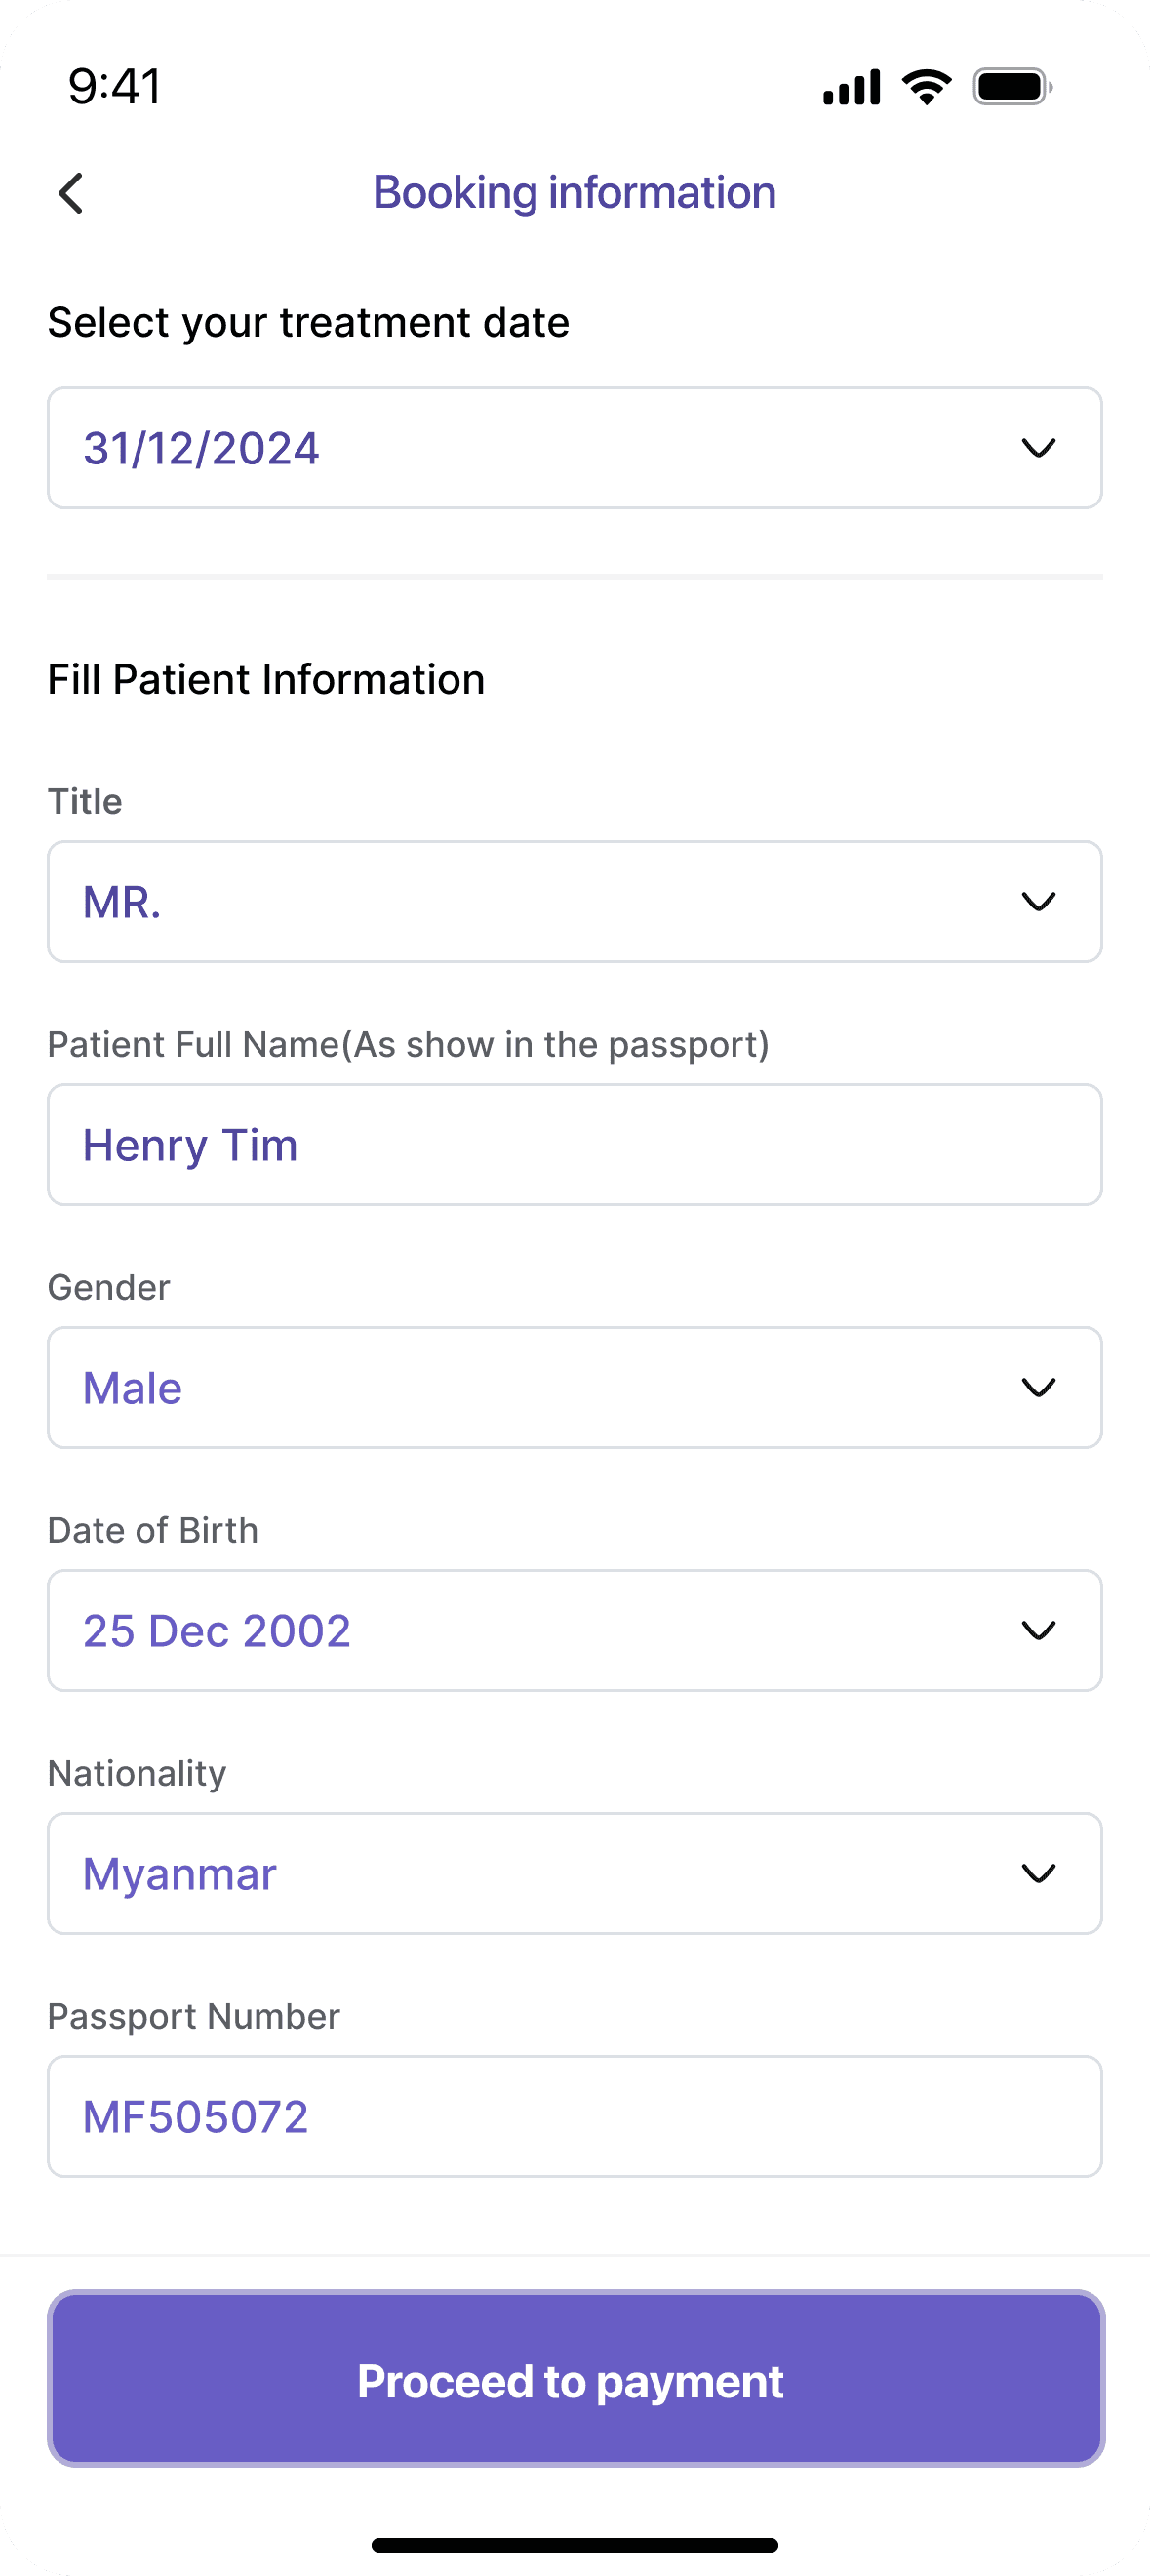This screenshot has height=2576, width=1150.
Task: Open the Gender dropdown chevron
Action: click(1039, 1388)
